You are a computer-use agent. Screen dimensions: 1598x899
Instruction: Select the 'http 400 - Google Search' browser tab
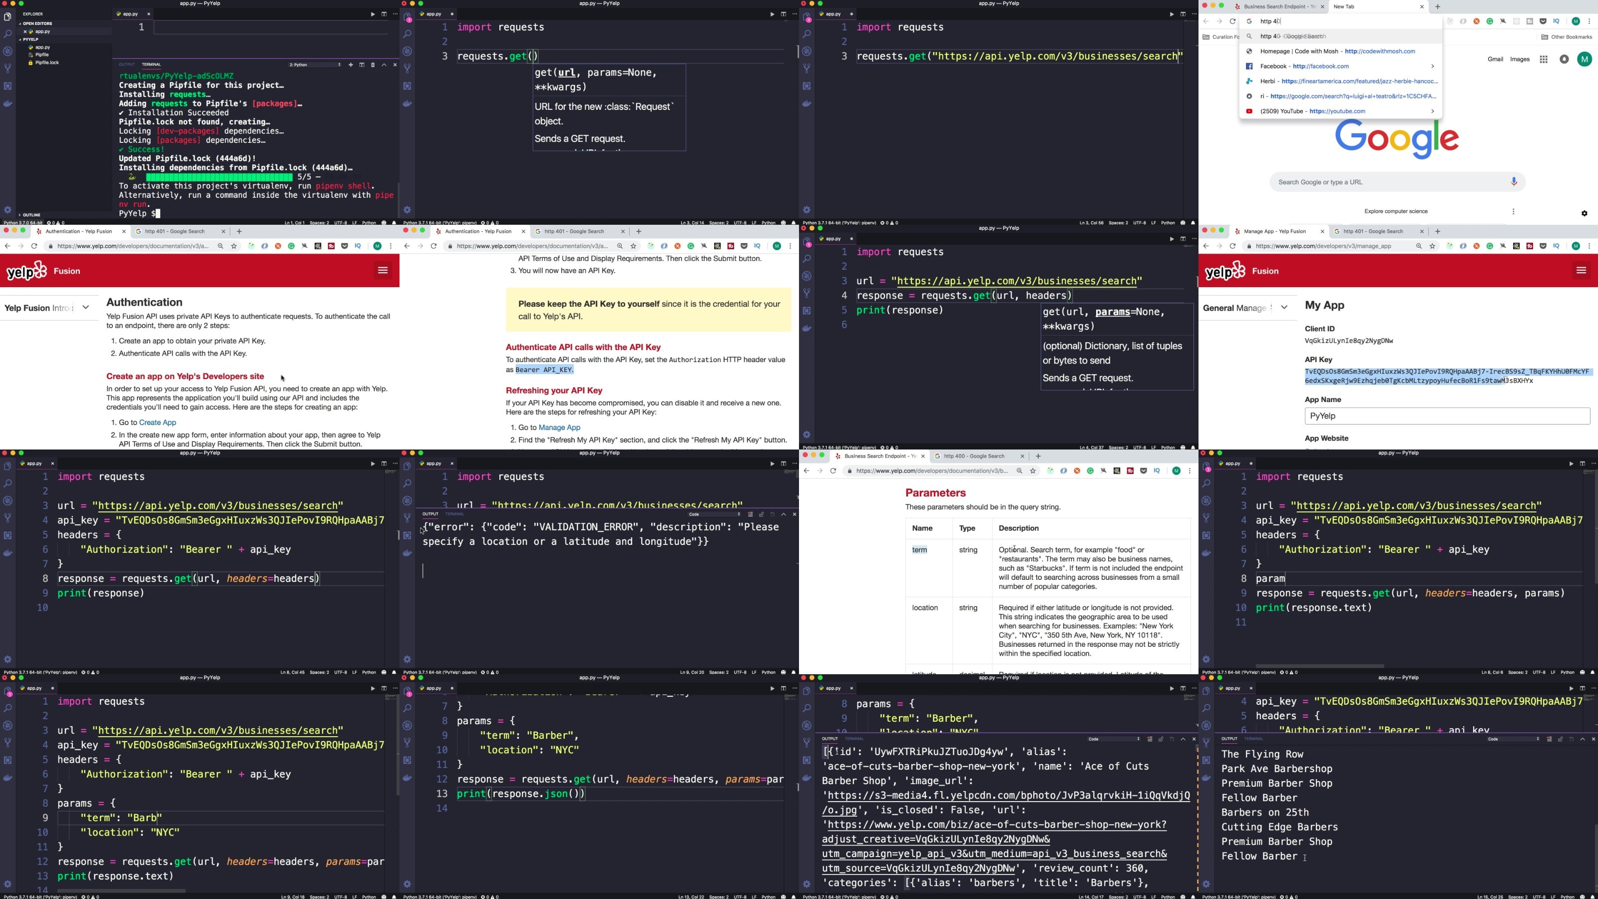click(x=978, y=456)
